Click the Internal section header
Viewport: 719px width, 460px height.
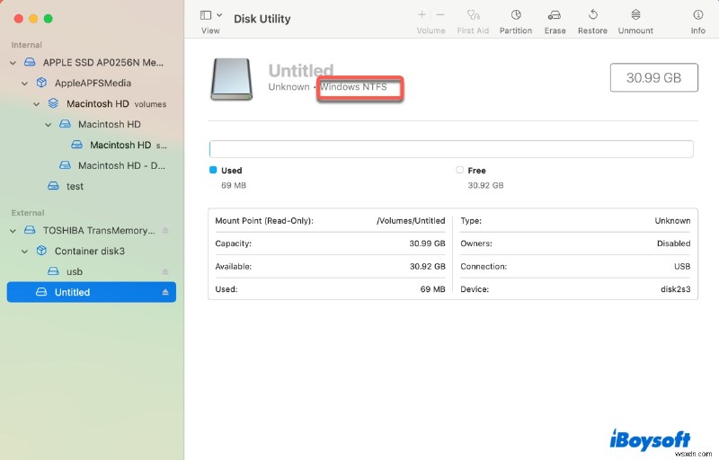(x=27, y=45)
